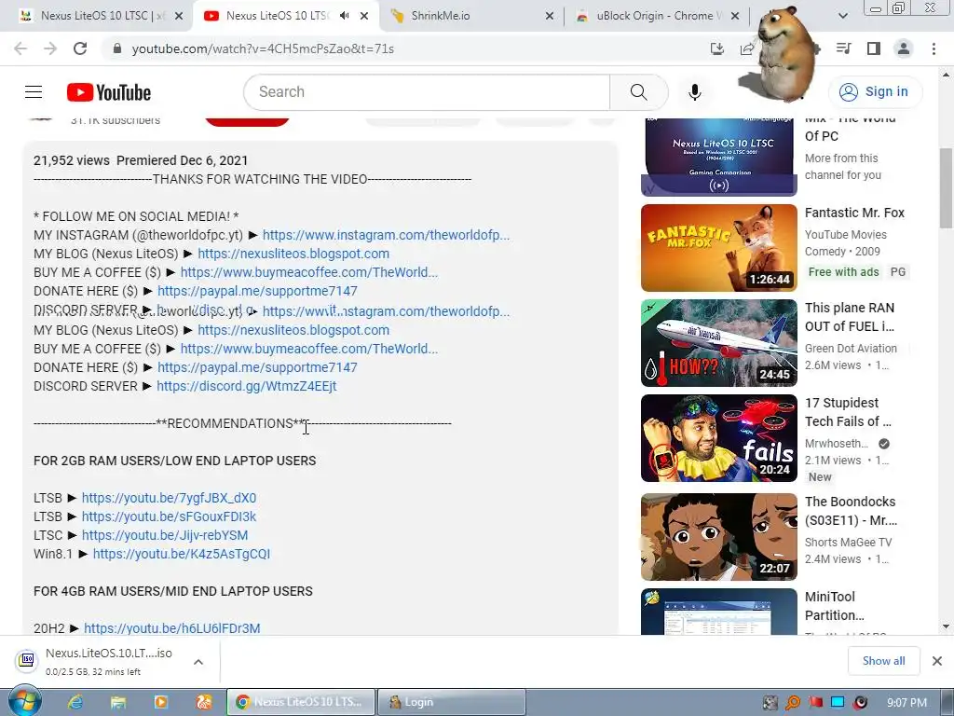The width and height of the screenshot is (954, 716).
Task: Click the address bar URL
Action: pos(263,48)
